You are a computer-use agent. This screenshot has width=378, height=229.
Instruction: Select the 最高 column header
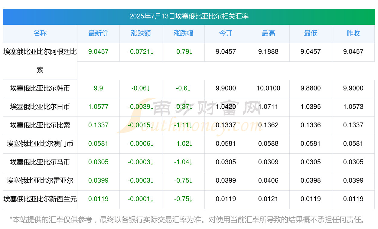pos(268,33)
